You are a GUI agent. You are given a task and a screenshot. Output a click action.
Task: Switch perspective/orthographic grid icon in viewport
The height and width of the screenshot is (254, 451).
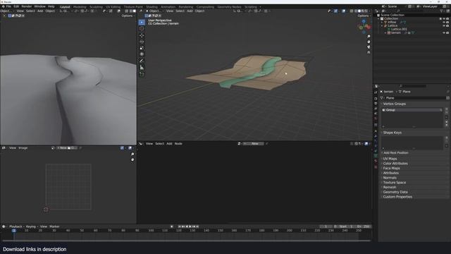pos(369,52)
